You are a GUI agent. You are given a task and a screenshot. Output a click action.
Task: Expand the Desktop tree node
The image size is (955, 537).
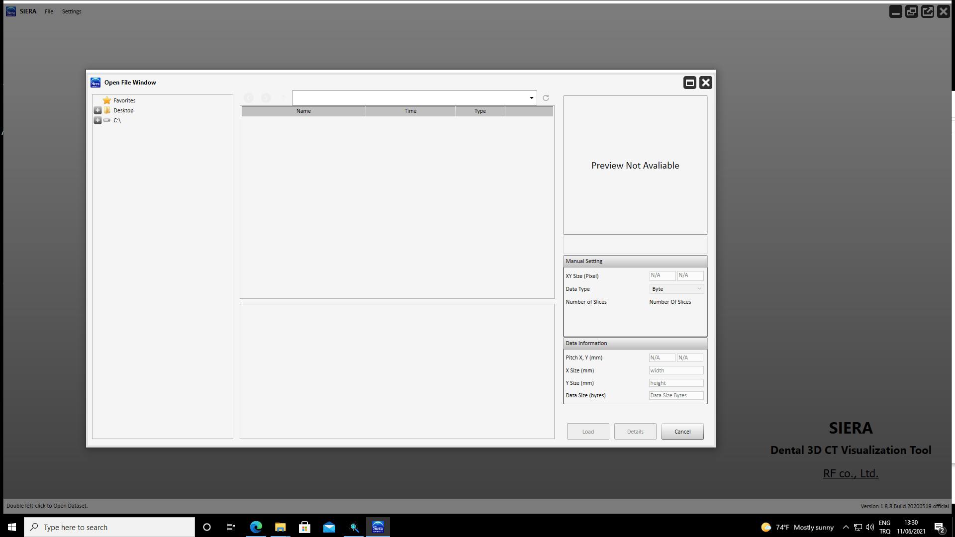point(98,110)
